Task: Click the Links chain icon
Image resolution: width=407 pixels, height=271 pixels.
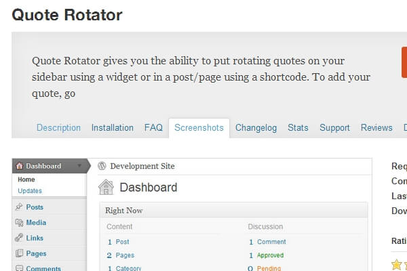Action: pos(19,238)
